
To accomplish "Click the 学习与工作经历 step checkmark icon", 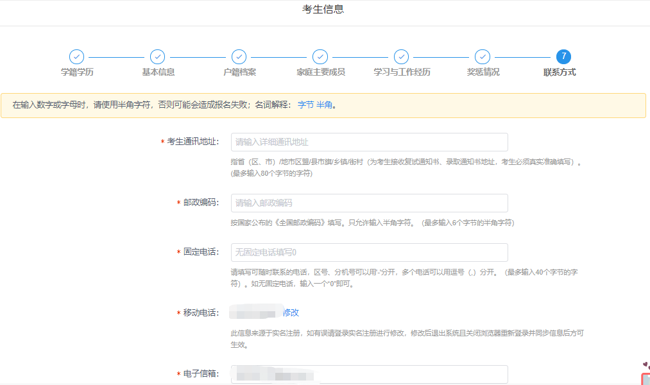I will tap(402, 56).
